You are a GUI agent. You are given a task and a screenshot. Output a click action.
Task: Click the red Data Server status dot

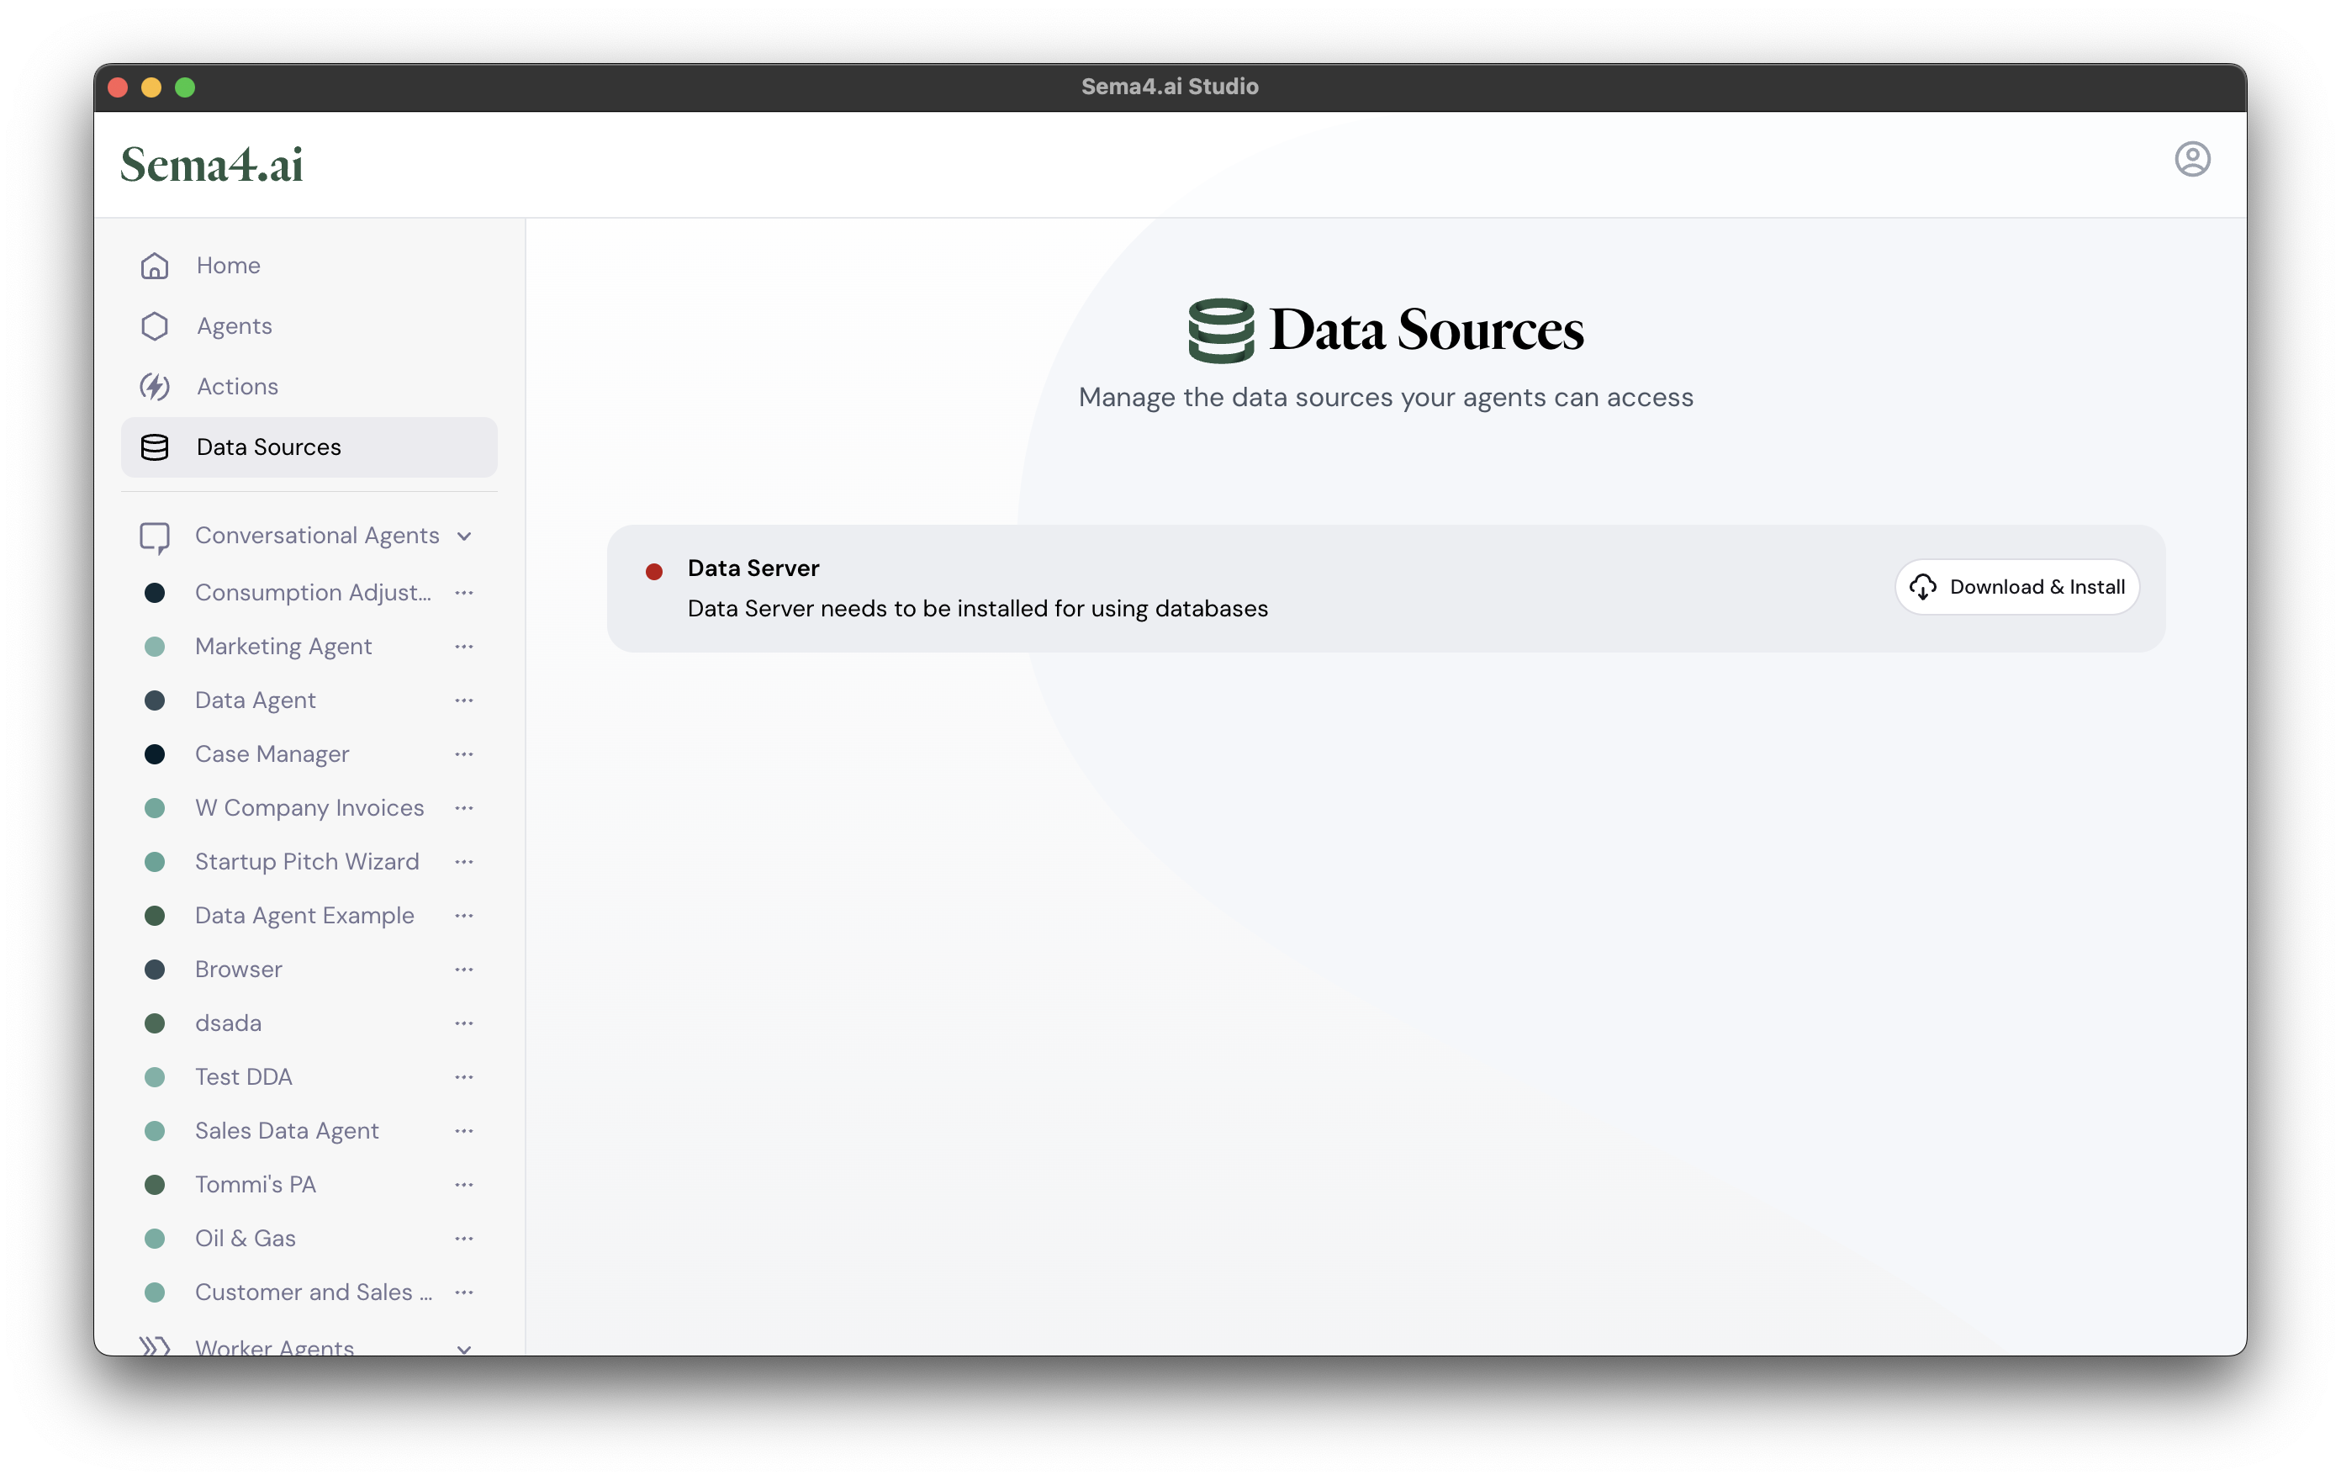point(654,571)
